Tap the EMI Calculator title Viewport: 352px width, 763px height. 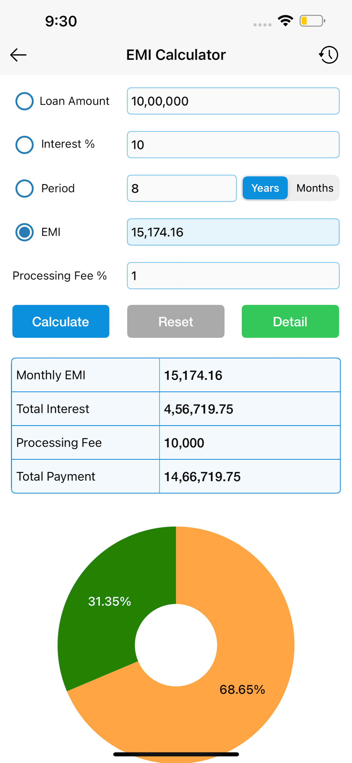[x=176, y=55]
